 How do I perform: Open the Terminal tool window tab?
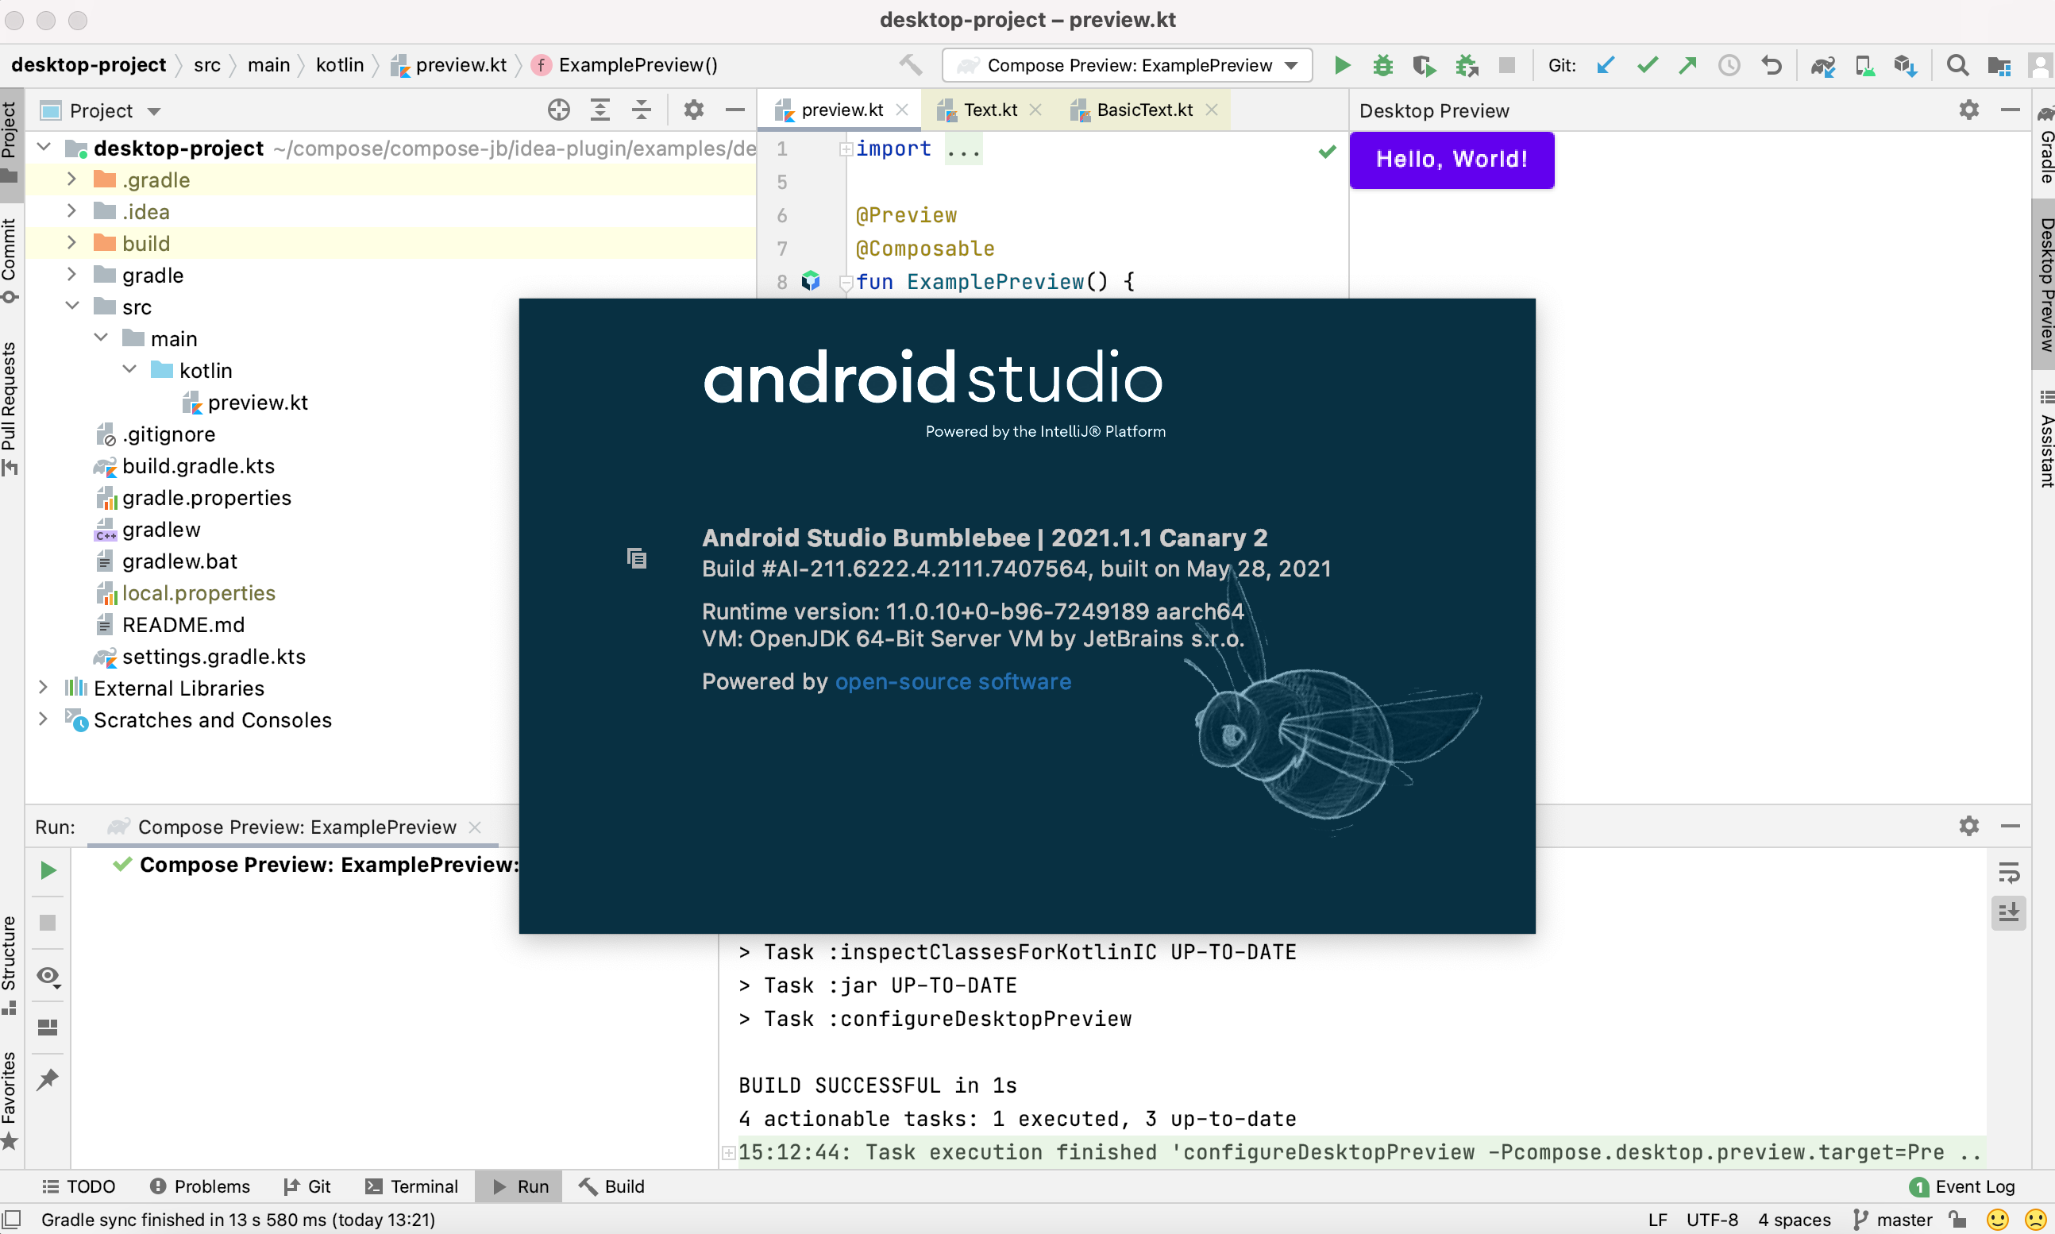pyautogui.click(x=413, y=1186)
